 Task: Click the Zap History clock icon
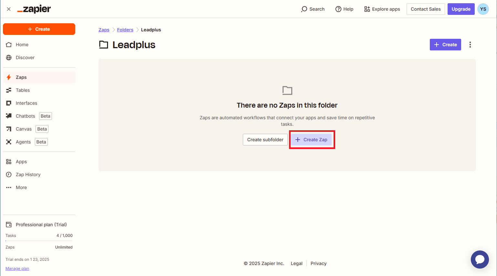tap(9, 175)
